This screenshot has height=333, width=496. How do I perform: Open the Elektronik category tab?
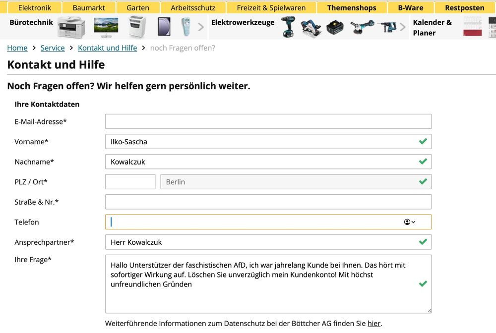35,7
